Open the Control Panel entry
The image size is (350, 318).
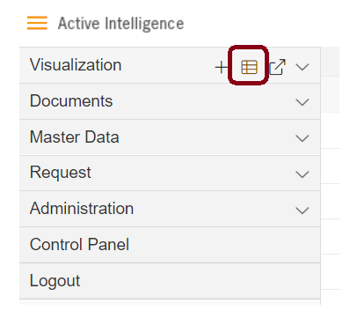tap(79, 245)
